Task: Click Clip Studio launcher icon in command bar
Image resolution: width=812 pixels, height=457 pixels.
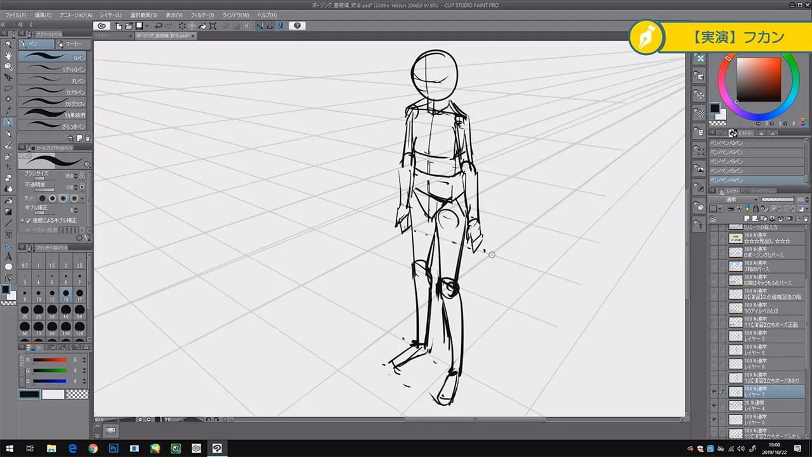Action: (x=101, y=26)
